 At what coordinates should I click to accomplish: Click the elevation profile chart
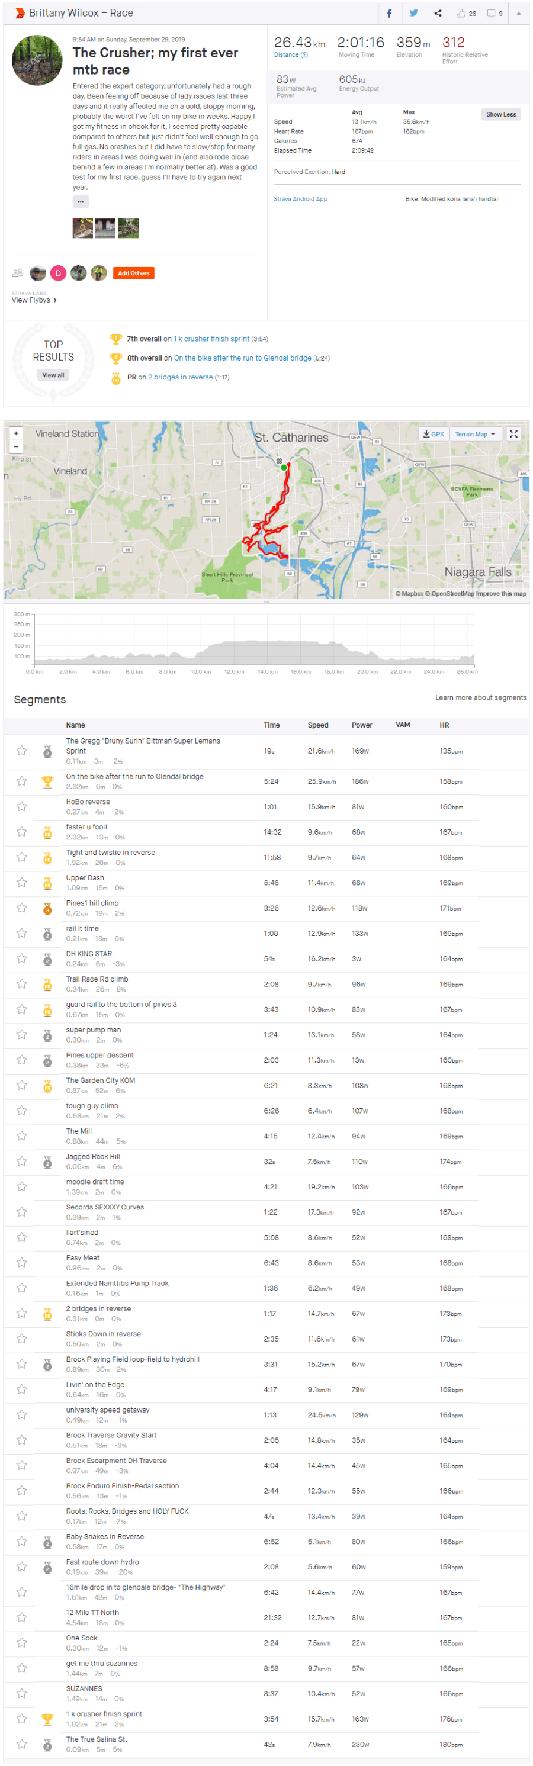(x=255, y=638)
